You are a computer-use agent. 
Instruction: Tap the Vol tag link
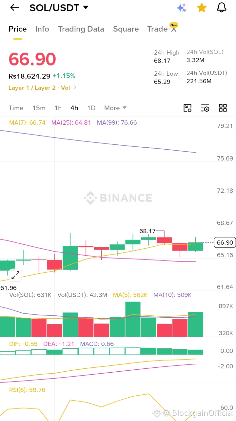(x=65, y=88)
